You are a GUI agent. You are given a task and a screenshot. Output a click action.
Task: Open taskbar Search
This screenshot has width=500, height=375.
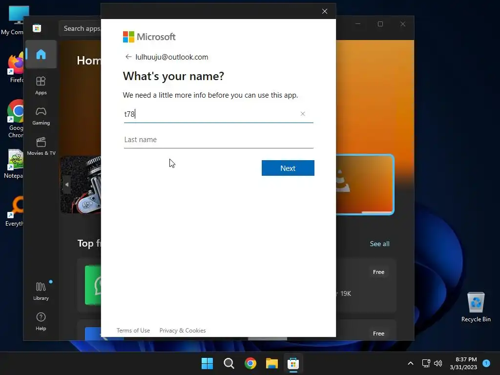(229, 363)
